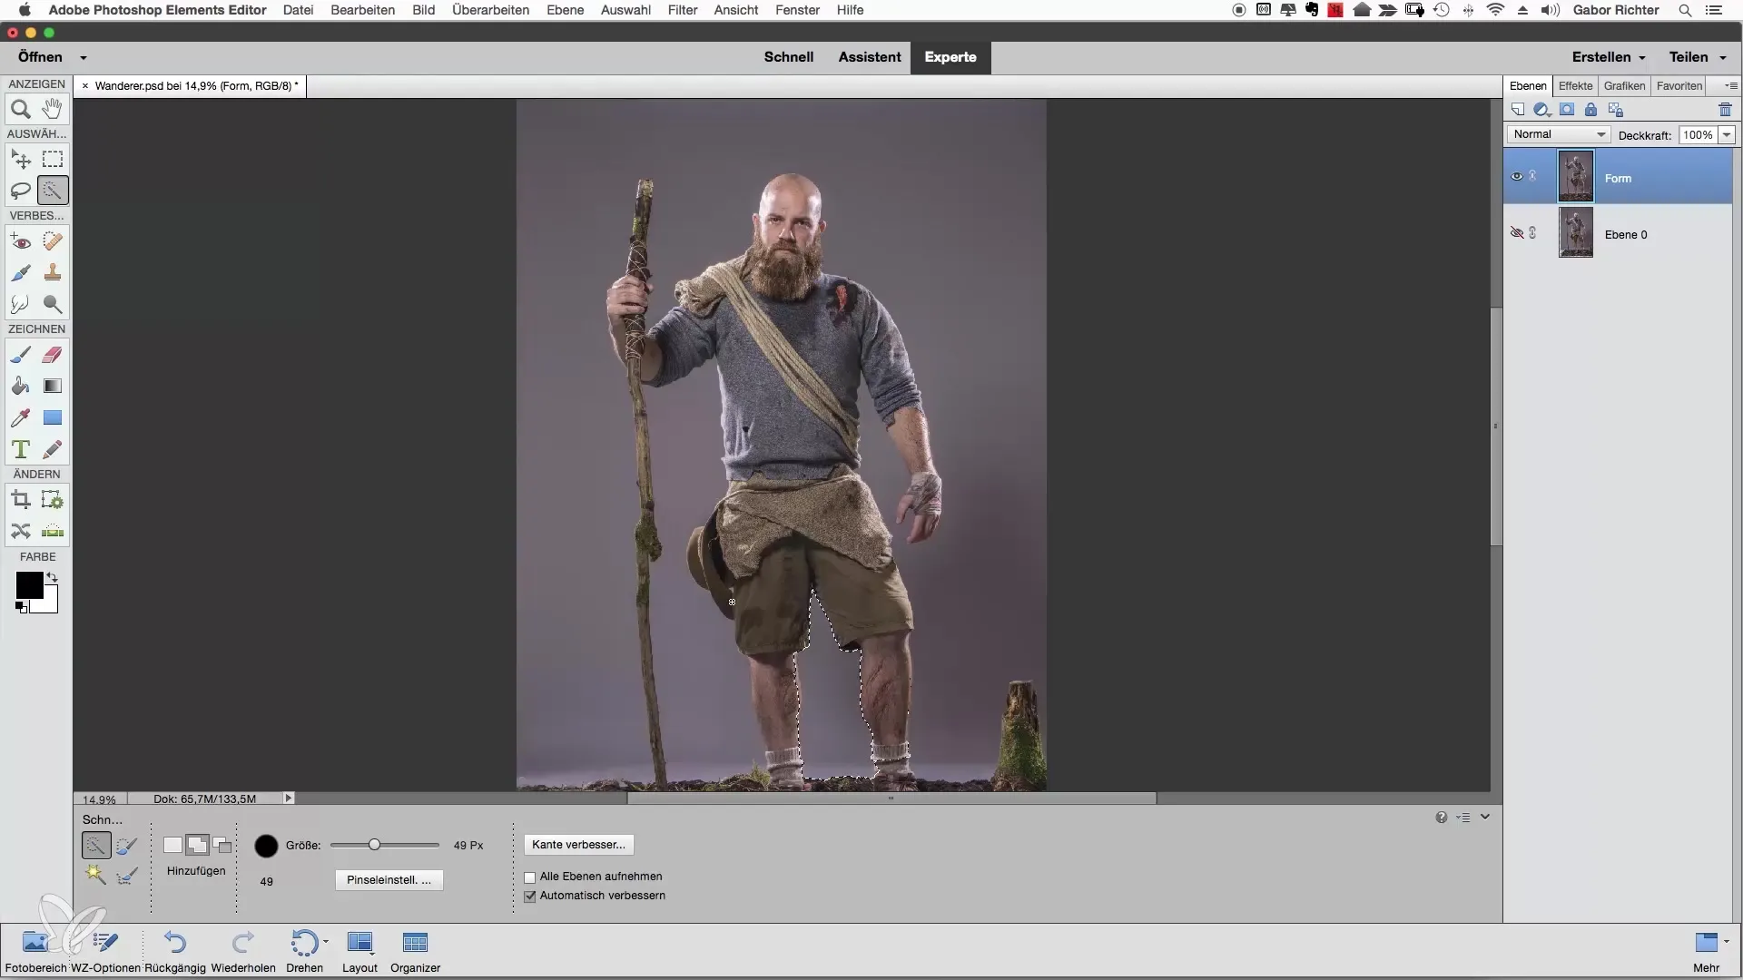Enable Alle Ebenen aufnehmen checkbox

pyautogui.click(x=530, y=877)
